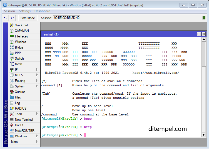
Task: Open the Dot1X icon
Action: pos(12,125)
